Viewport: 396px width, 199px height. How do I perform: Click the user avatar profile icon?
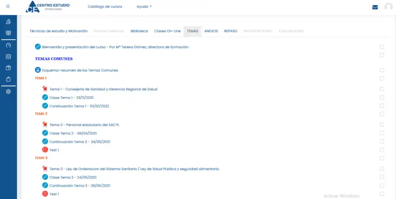[x=388, y=7]
